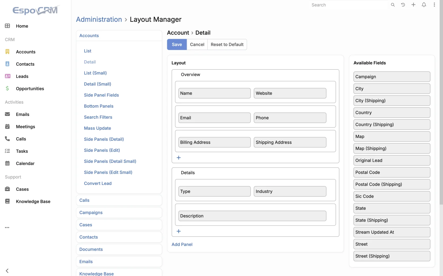
Task: Click the Cases briefcase icon
Action: (7, 189)
